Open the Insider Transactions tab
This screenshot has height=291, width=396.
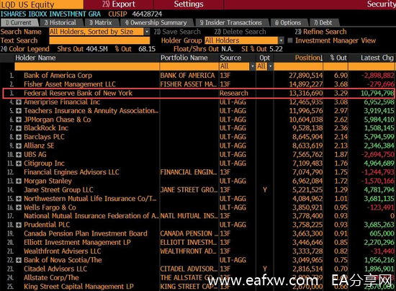tap(231, 23)
